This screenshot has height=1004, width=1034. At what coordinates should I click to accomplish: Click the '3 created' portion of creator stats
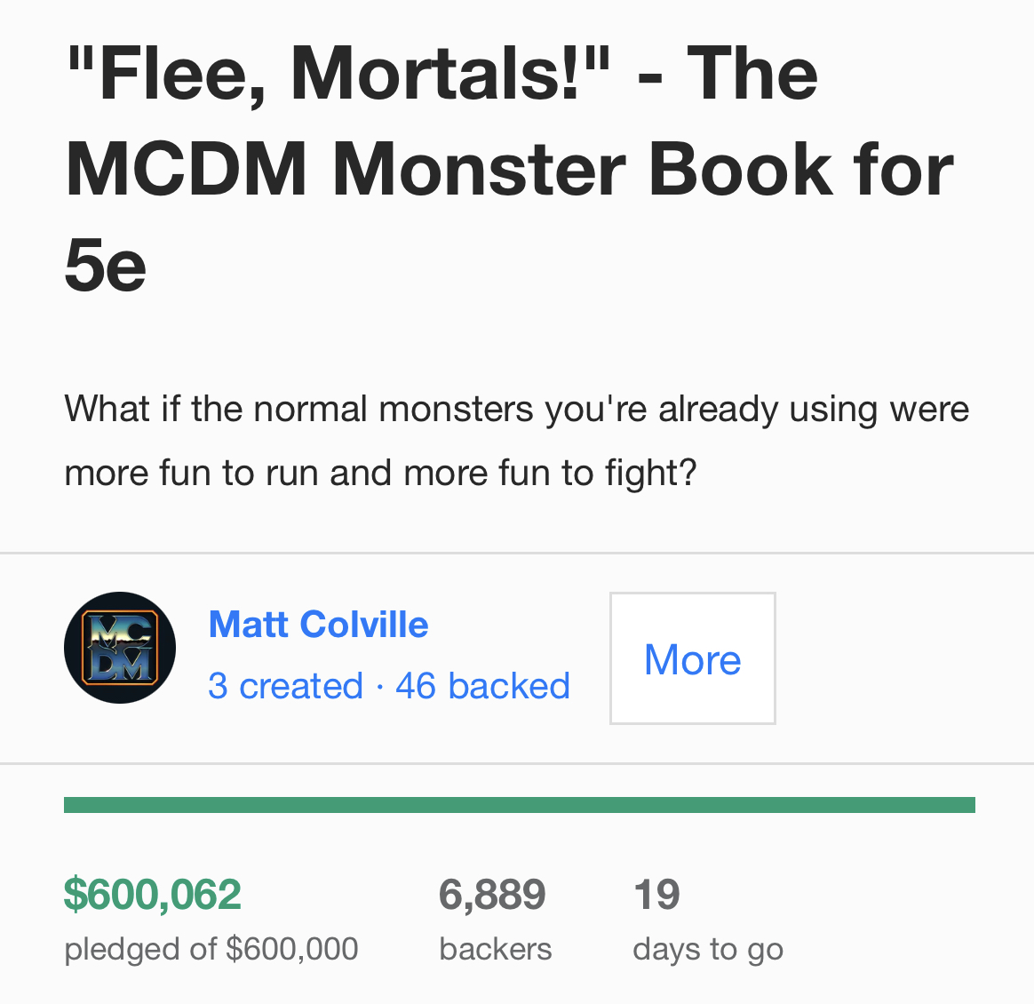(x=285, y=685)
